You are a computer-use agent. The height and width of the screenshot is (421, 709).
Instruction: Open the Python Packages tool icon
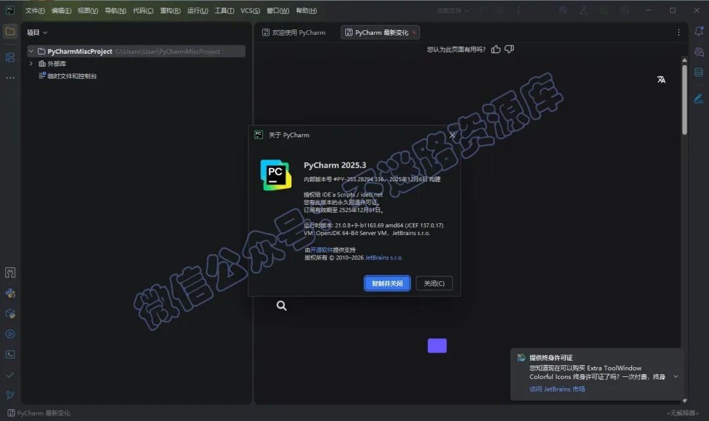coord(11,314)
